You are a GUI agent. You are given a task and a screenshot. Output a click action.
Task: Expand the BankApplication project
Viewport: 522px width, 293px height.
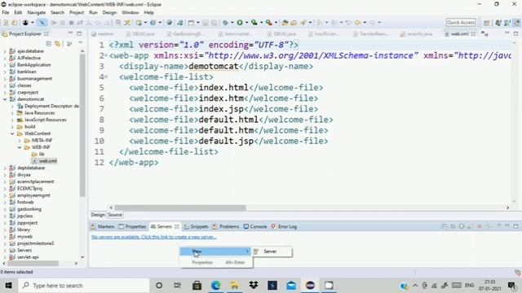tap(5, 65)
